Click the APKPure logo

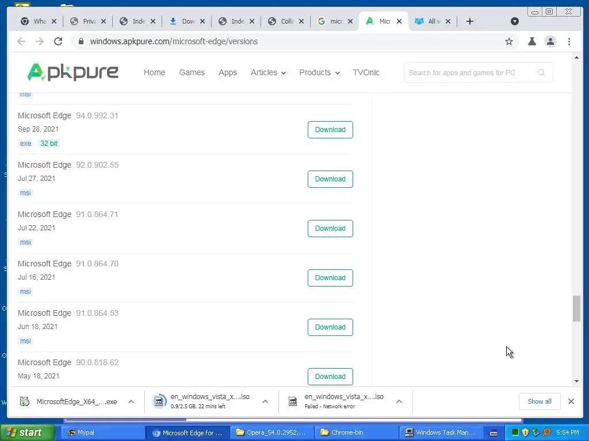pos(73,72)
